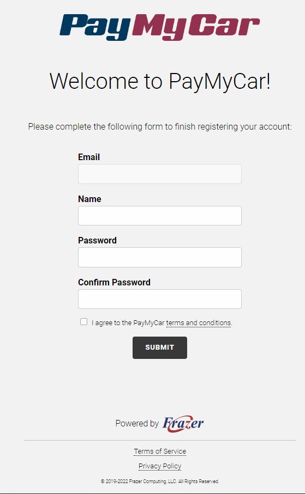
Task: Check the terms agreement checkbox
Action: pyautogui.click(x=83, y=322)
